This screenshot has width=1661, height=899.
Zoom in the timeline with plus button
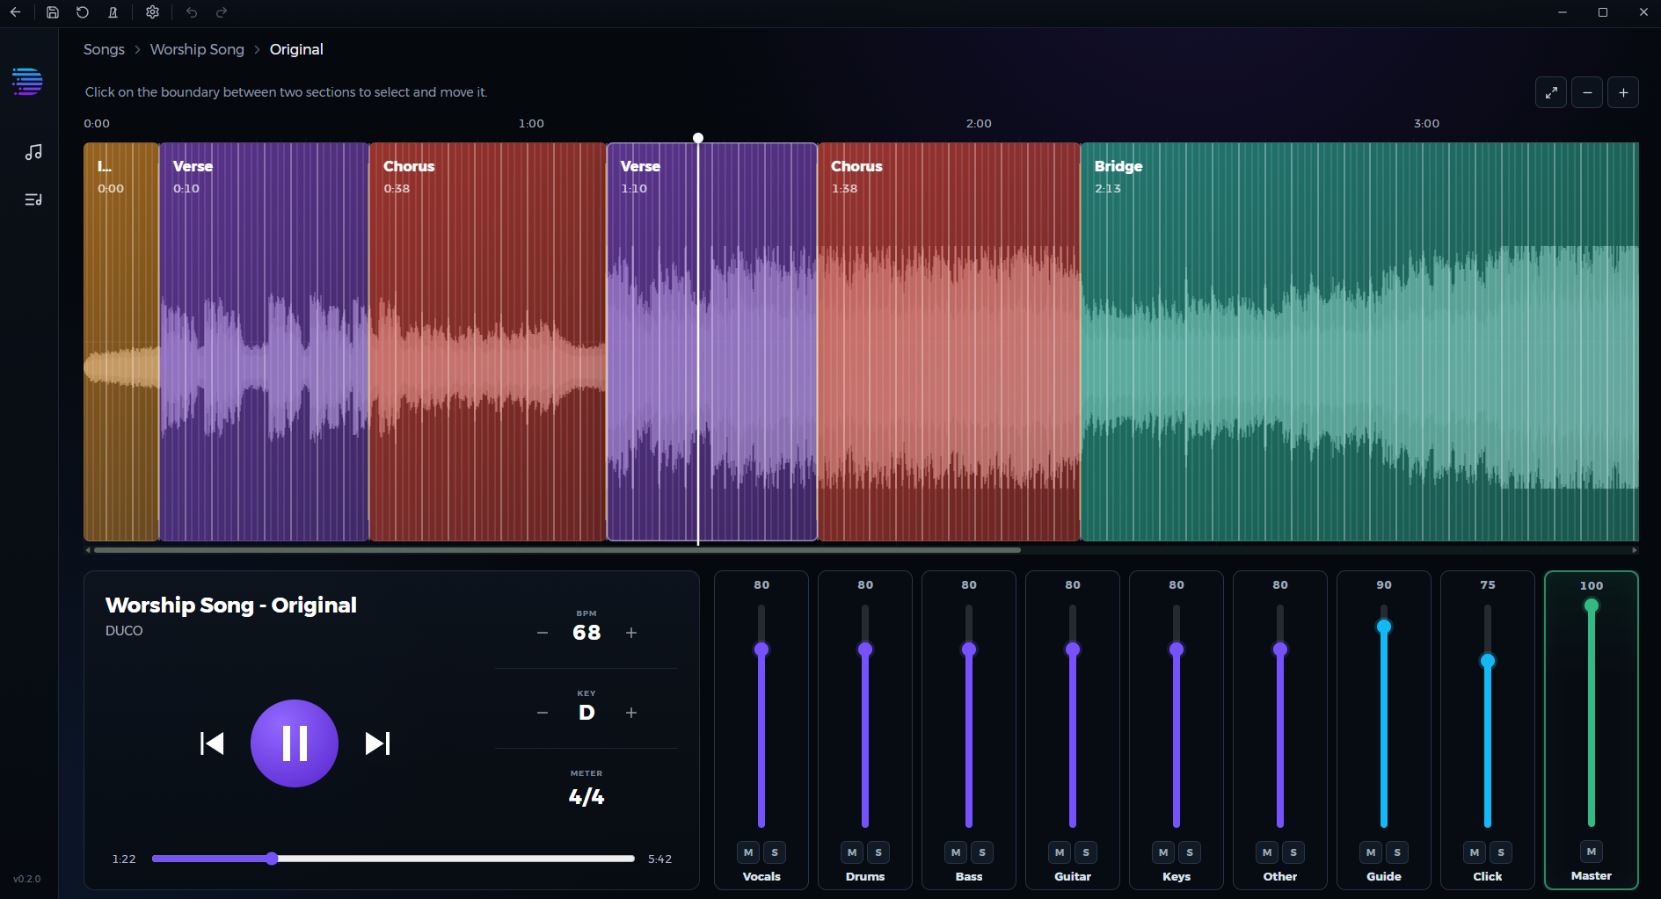pos(1623,92)
